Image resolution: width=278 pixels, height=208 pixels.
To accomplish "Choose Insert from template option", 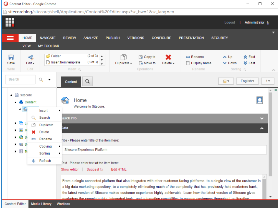I will [x=72, y=62].
